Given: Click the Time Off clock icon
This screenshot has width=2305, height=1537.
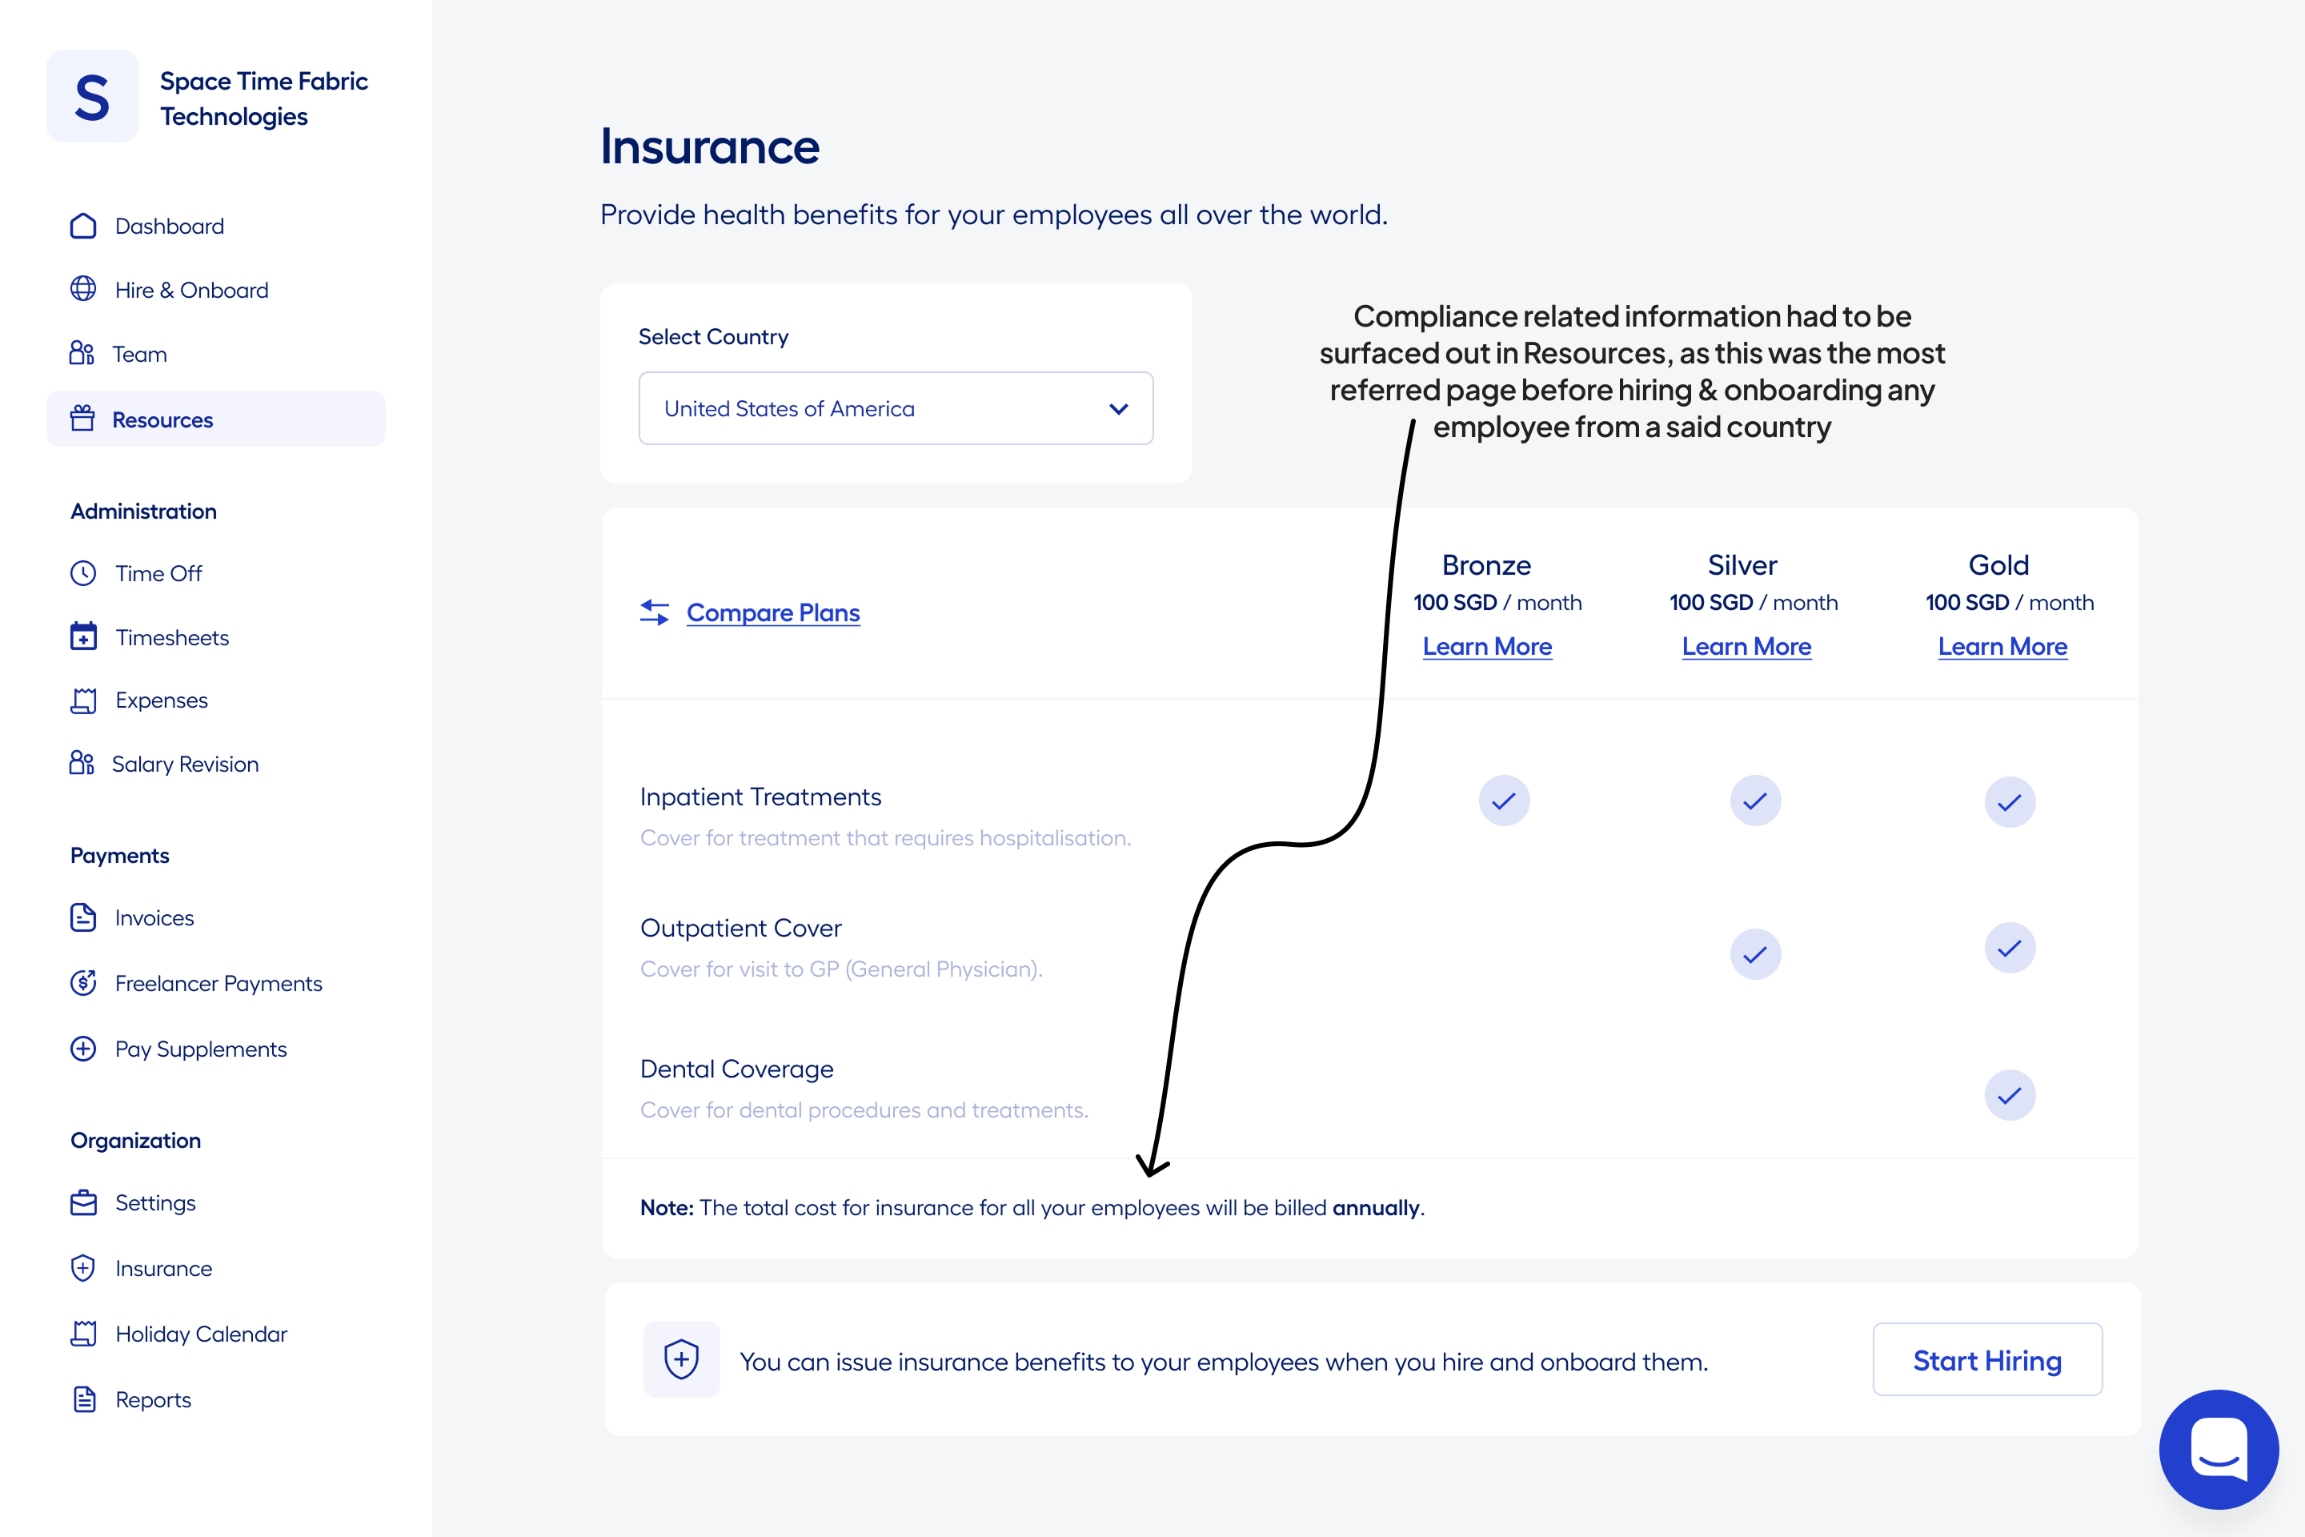Looking at the screenshot, I should click(83, 573).
